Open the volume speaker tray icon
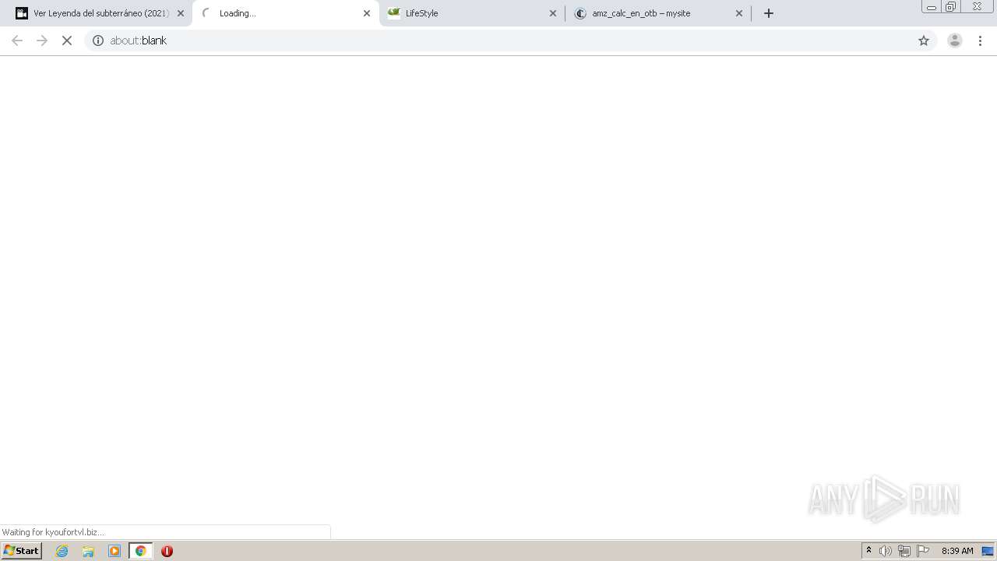Viewport: 997px width, 561px height. 886,551
